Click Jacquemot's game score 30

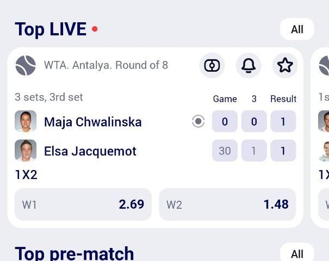pyautogui.click(x=225, y=151)
